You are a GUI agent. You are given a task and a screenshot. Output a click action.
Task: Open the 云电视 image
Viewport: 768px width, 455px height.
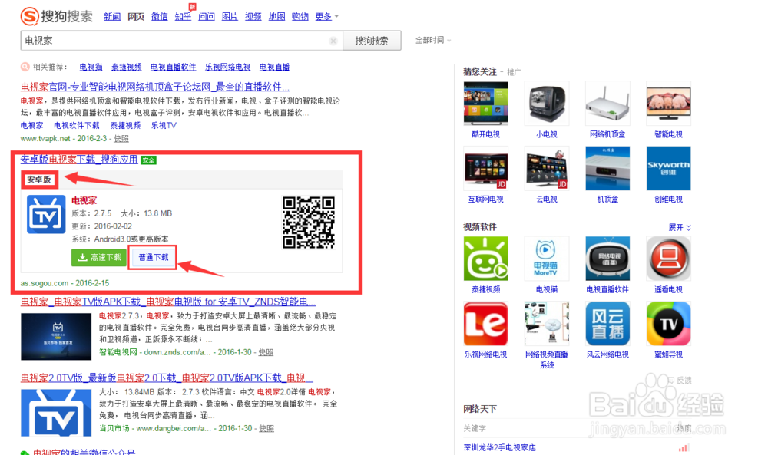(x=547, y=168)
